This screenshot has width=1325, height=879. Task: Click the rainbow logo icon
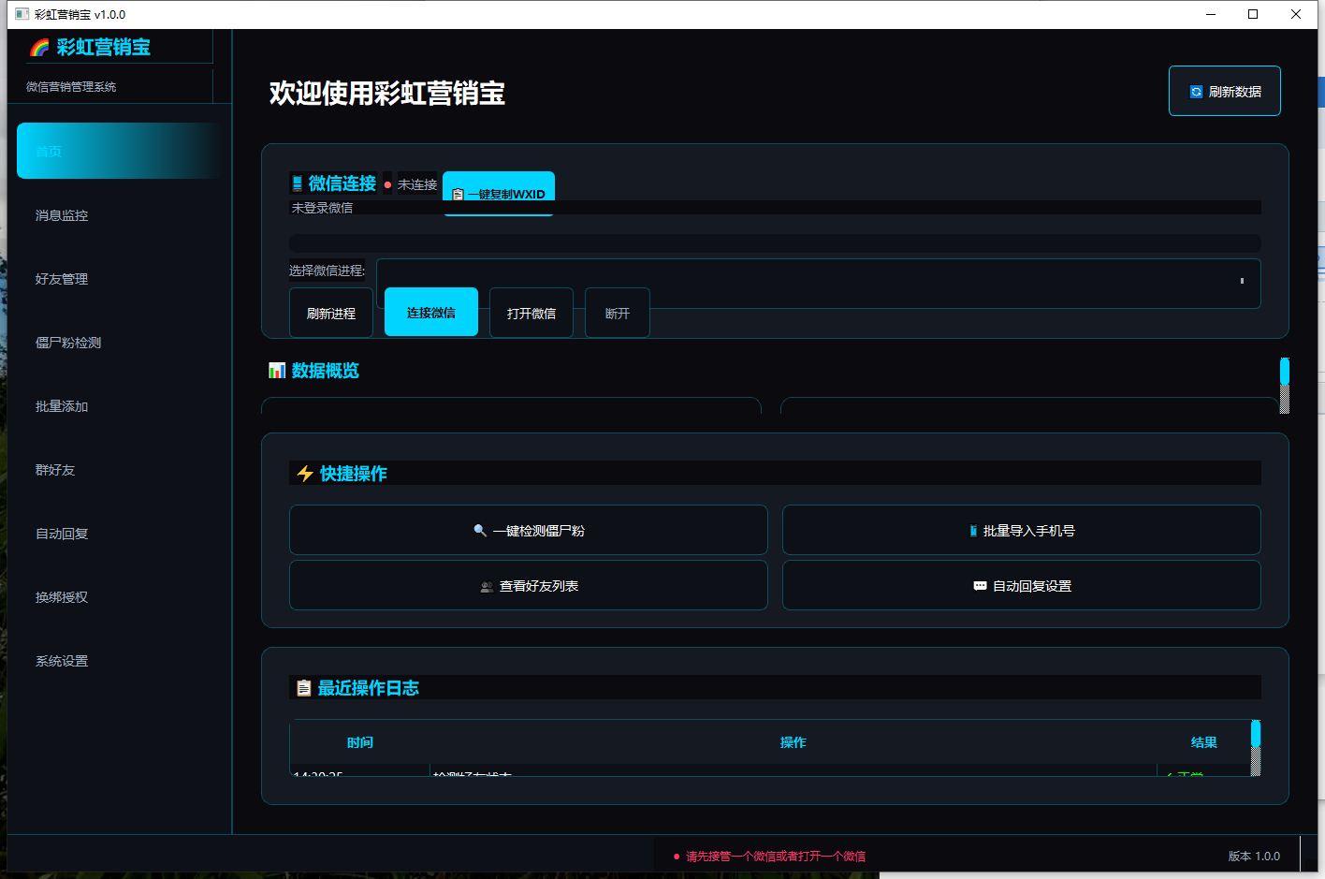39,48
